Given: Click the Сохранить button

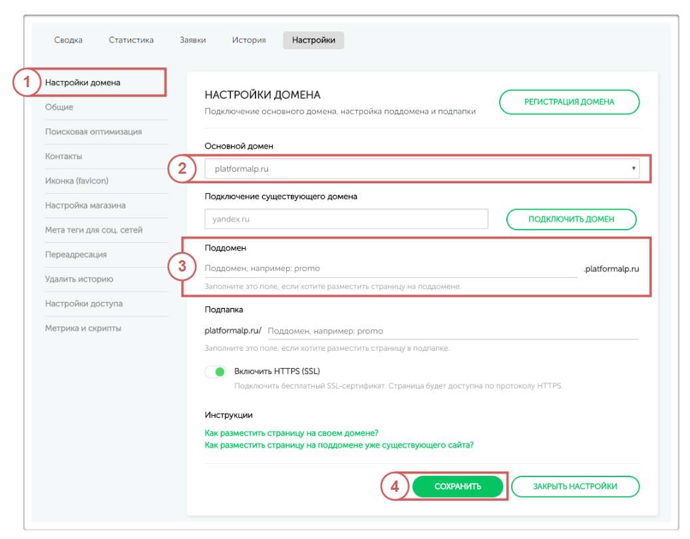Looking at the screenshot, I should point(458,486).
